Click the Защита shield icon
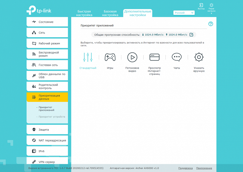The height and width of the screenshot is (172, 243). [x=34, y=129]
